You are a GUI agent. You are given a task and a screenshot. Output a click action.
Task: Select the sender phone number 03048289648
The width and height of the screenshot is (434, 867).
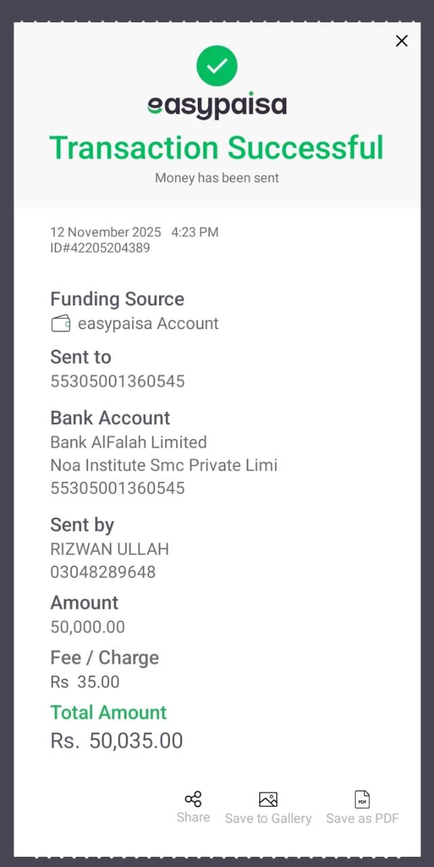tap(103, 572)
